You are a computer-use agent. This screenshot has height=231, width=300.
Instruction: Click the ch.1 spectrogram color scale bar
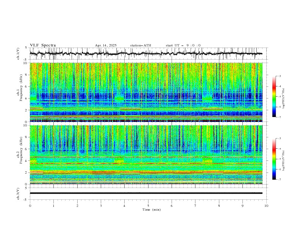[274, 96]
